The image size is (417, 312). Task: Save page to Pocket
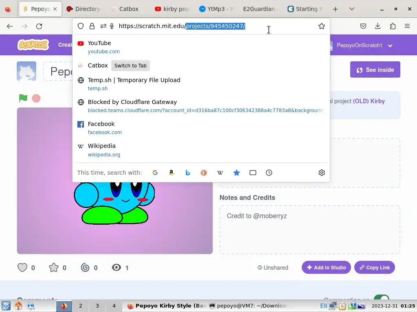[363, 26]
